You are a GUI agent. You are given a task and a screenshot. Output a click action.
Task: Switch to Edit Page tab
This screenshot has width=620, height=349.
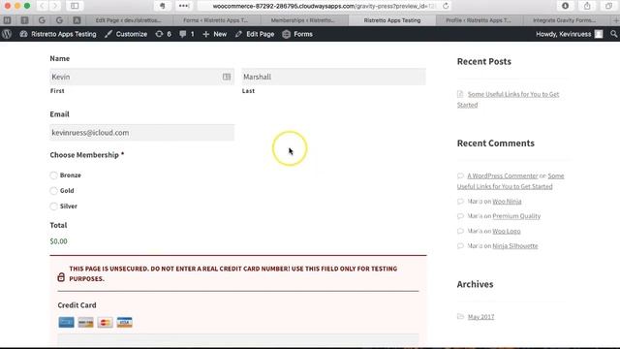(x=128, y=20)
